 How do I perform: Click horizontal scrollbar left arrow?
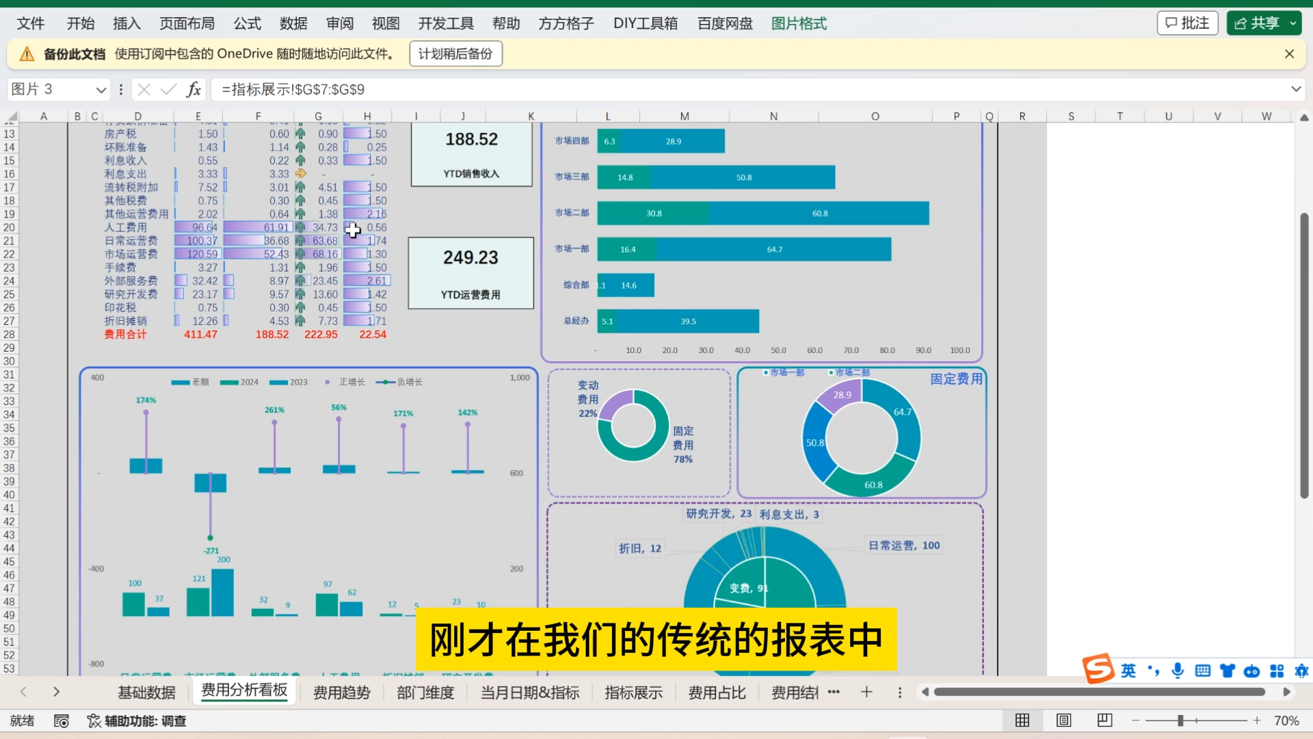925,692
